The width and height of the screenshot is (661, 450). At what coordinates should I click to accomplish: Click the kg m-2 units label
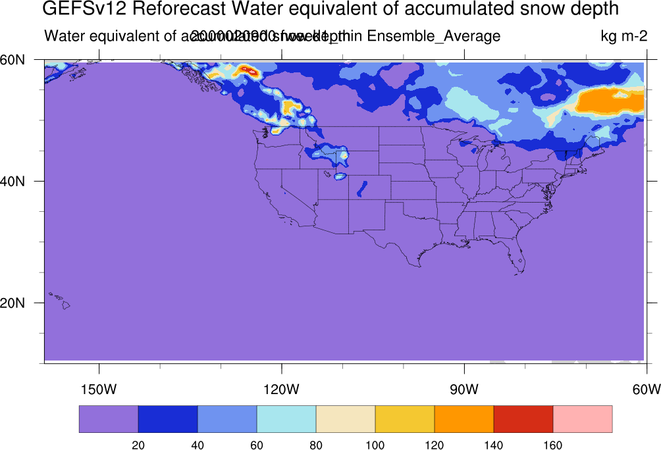coord(624,36)
